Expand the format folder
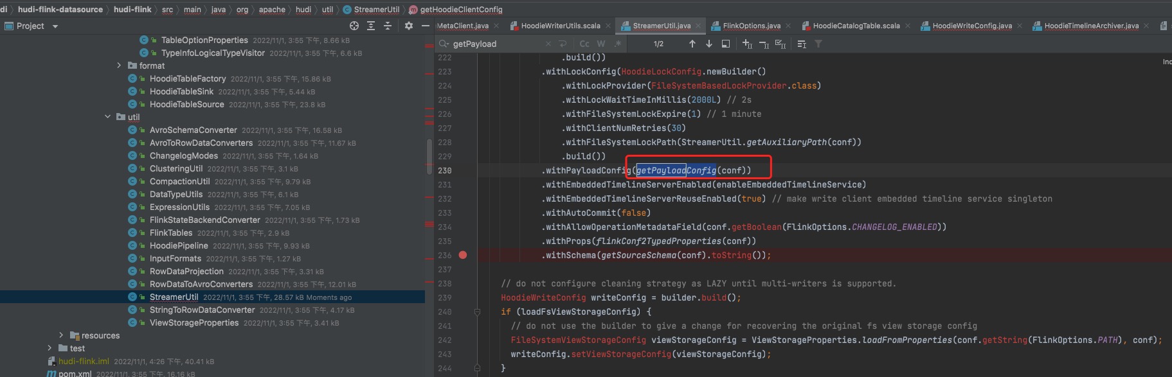Screen dimensions: 1172x377 coord(119,66)
